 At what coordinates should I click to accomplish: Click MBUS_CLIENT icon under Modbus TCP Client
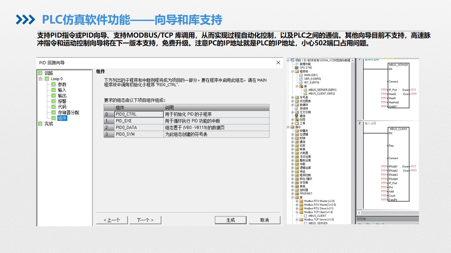tap(305, 216)
